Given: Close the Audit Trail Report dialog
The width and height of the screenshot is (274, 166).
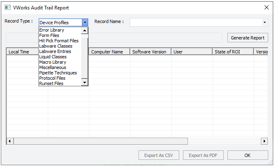Looking at the screenshot, I should (x=266, y=7).
